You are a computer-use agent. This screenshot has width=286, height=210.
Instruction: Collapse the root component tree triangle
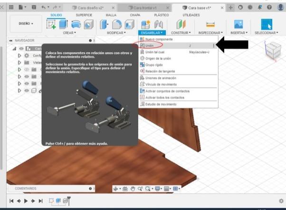pos(14,48)
